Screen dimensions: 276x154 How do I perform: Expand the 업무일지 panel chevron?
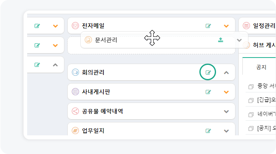[226, 131]
